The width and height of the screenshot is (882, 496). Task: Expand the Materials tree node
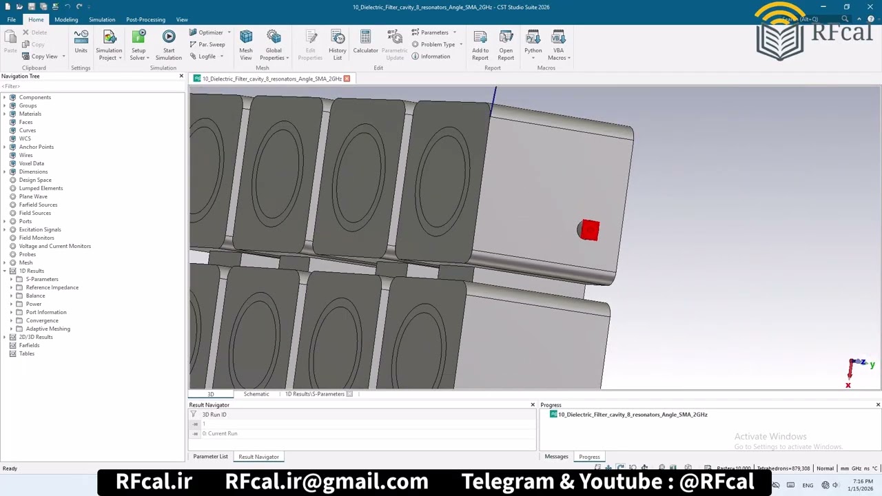click(x=5, y=114)
